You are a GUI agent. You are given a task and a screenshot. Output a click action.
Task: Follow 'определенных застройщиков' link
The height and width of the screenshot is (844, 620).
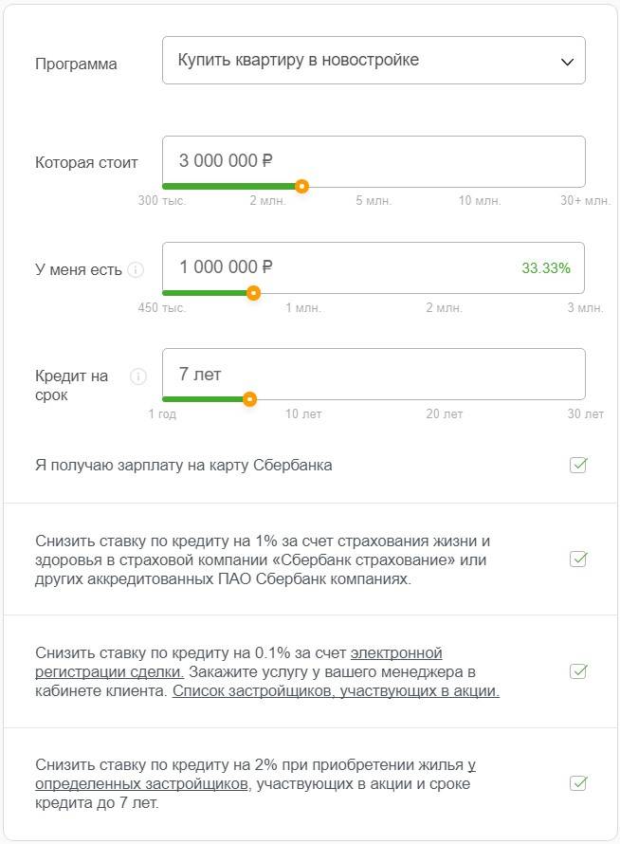point(141,783)
